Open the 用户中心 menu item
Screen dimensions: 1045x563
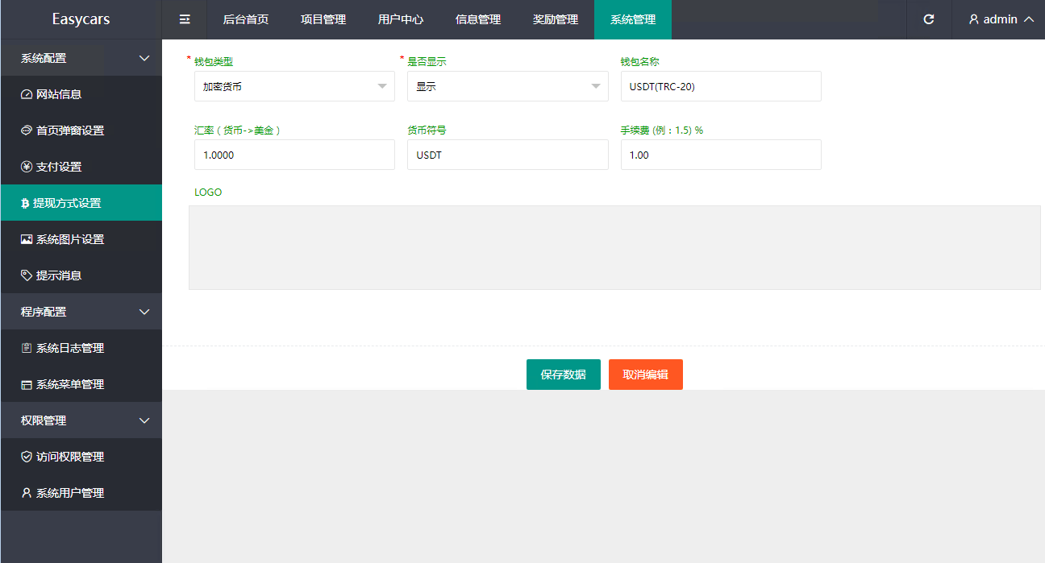(400, 19)
